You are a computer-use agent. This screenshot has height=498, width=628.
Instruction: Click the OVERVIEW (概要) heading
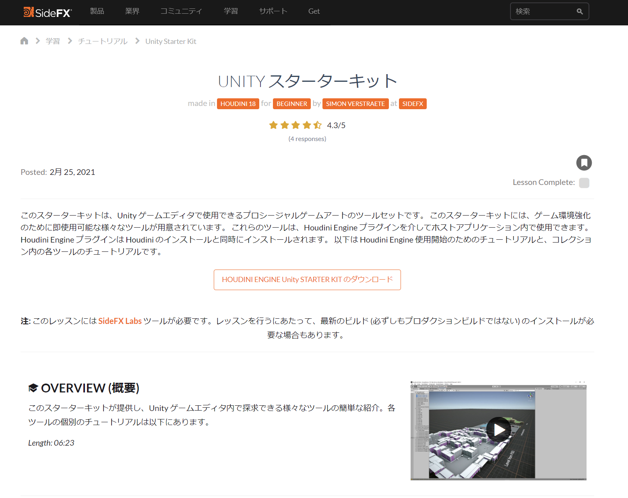tap(90, 388)
